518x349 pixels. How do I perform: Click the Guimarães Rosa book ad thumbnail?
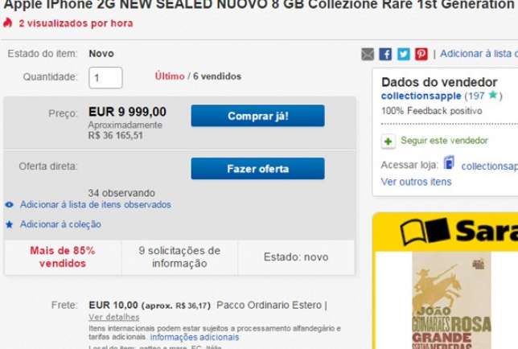point(451,301)
